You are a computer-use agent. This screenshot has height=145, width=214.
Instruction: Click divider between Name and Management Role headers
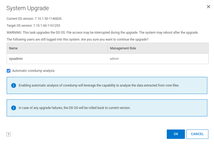point(108,48)
